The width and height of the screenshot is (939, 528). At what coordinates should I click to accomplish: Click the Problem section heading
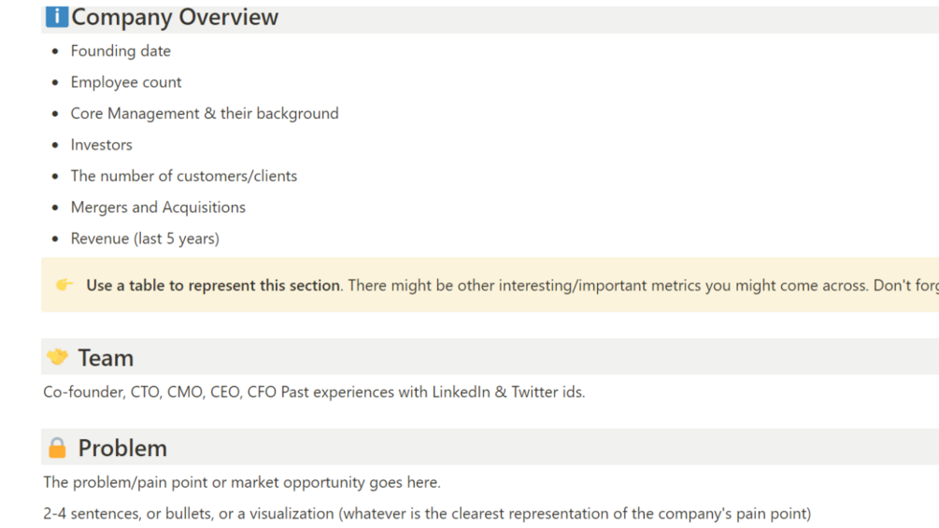(x=122, y=449)
